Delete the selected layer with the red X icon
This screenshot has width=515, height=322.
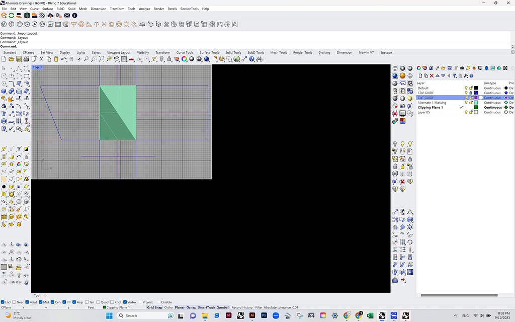[431, 75]
